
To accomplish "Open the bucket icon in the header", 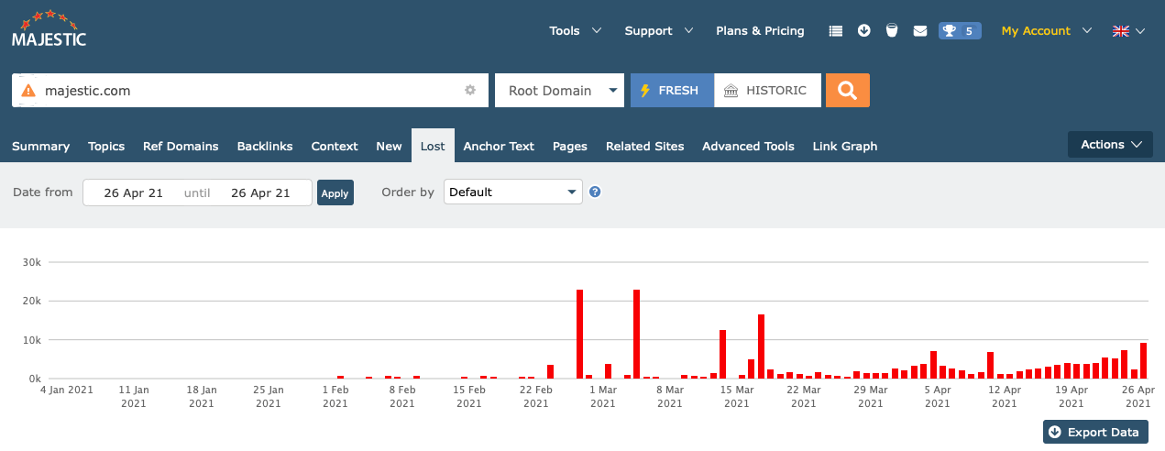I will (891, 31).
